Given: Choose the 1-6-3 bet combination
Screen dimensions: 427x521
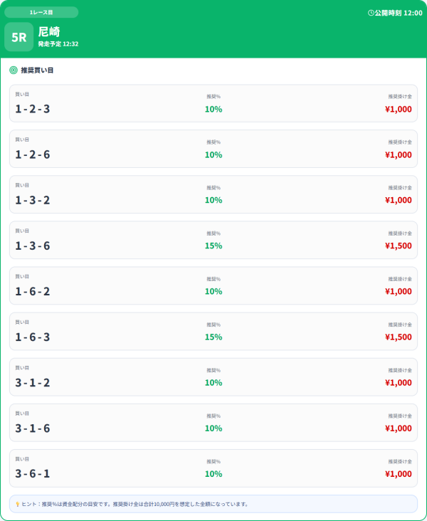Looking at the screenshot, I should tap(33, 337).
